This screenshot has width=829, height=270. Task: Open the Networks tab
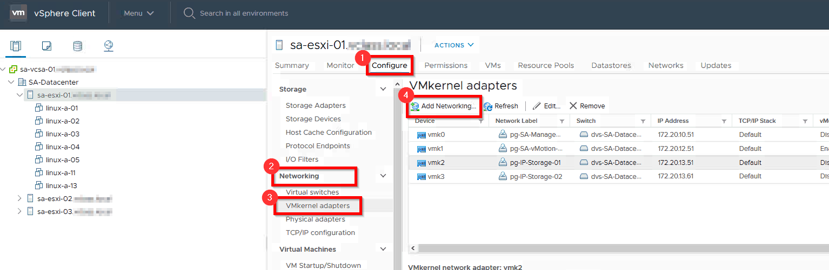(666, 65)
